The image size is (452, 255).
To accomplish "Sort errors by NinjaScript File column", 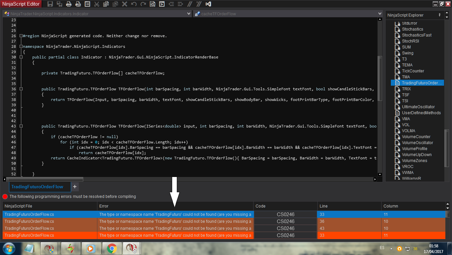I will [50, 206].
